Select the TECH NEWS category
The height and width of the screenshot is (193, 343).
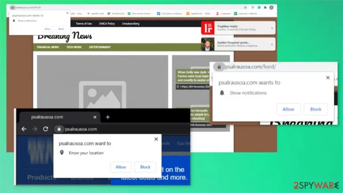[x=74, y=47]
